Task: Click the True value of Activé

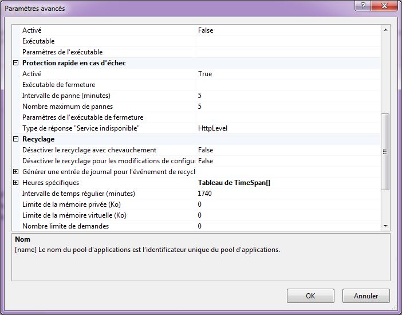Action: 205,74
